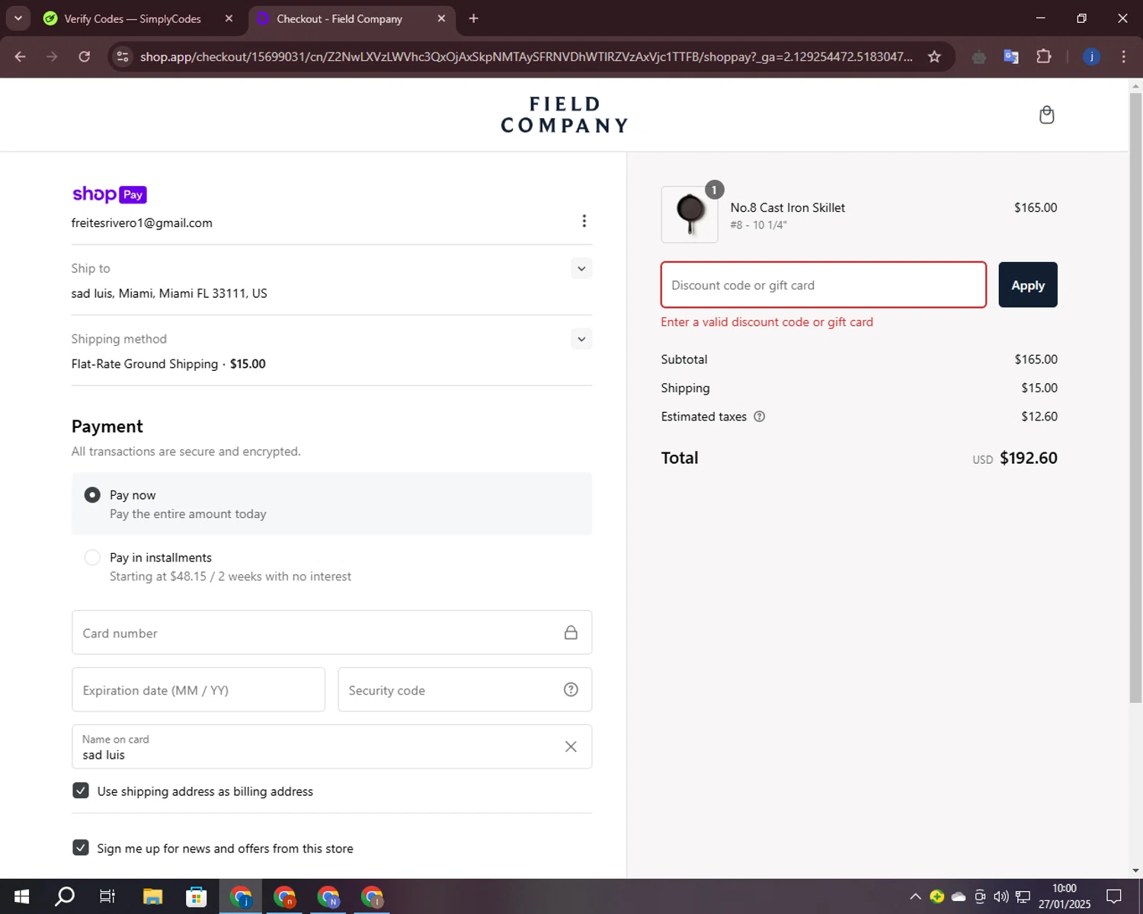Screen dimensions: 1143x914
Task: Focus the Card number field
Action: pos(331,633)
